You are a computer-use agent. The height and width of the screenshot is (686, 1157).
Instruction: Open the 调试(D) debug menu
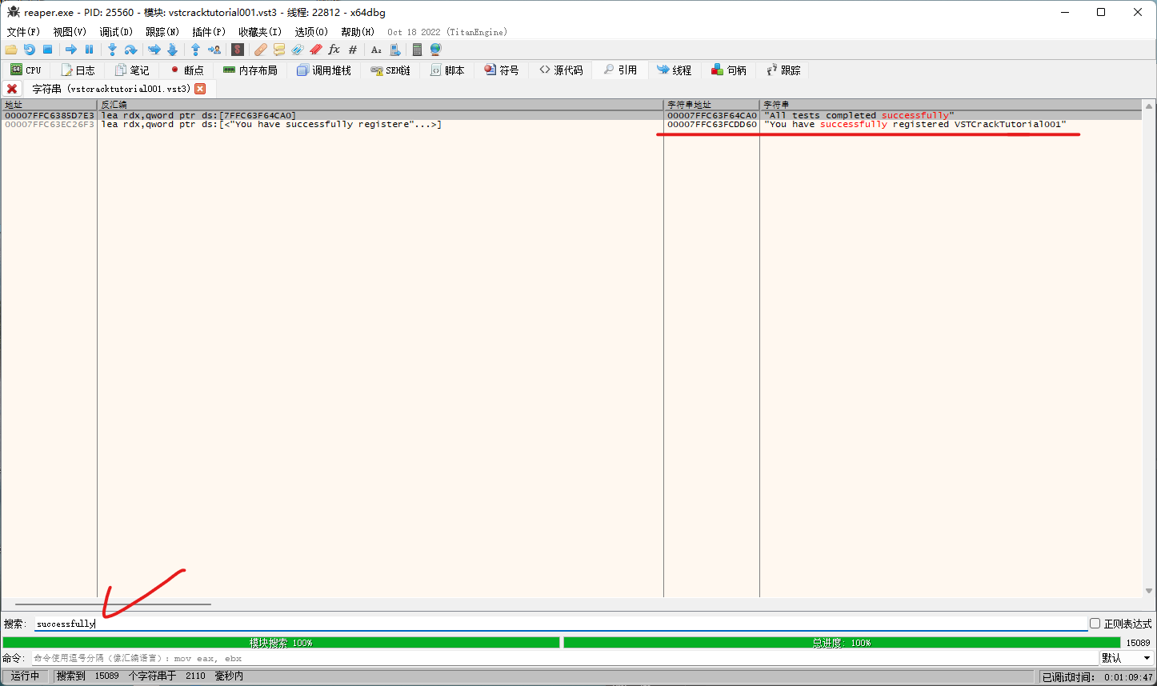tap(115, 32)
